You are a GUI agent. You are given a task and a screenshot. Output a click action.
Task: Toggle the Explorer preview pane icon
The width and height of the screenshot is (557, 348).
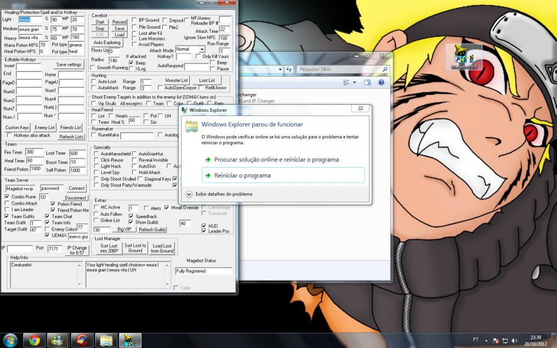tap(367, 82)
